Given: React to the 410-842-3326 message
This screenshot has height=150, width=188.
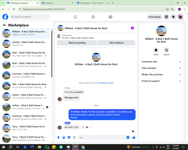Looking at the screenshot, I should pyautogui.click(x=83, y=127).
